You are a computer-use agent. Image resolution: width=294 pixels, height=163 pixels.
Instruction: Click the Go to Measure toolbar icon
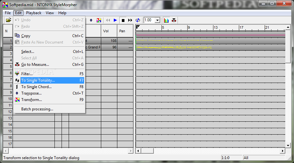pyautogui.click(x=174, y=20)
